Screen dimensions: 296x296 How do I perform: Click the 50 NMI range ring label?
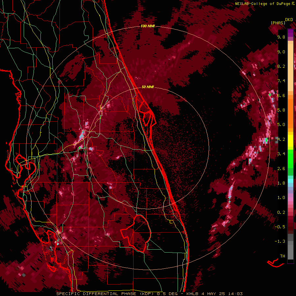click(x=148, y=87)
